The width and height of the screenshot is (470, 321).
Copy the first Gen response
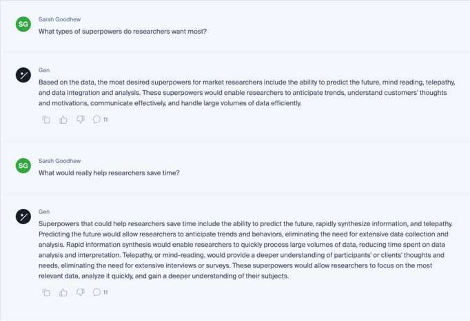pos(46,120)
